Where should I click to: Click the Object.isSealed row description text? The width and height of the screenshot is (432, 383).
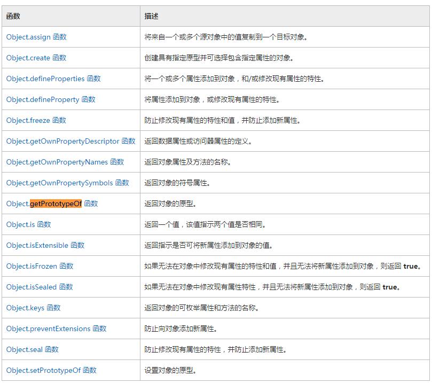(272, 287)
